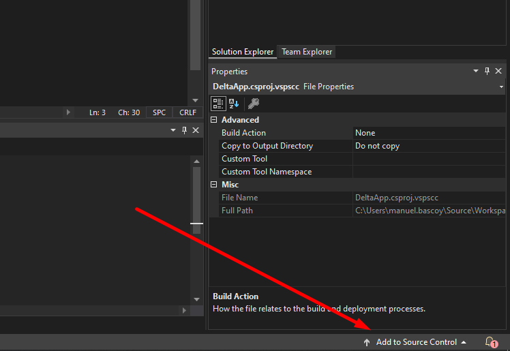
Task: Open the DeltaApp.csproj.vspscc object selector dropdown
Action: point(505,87)
